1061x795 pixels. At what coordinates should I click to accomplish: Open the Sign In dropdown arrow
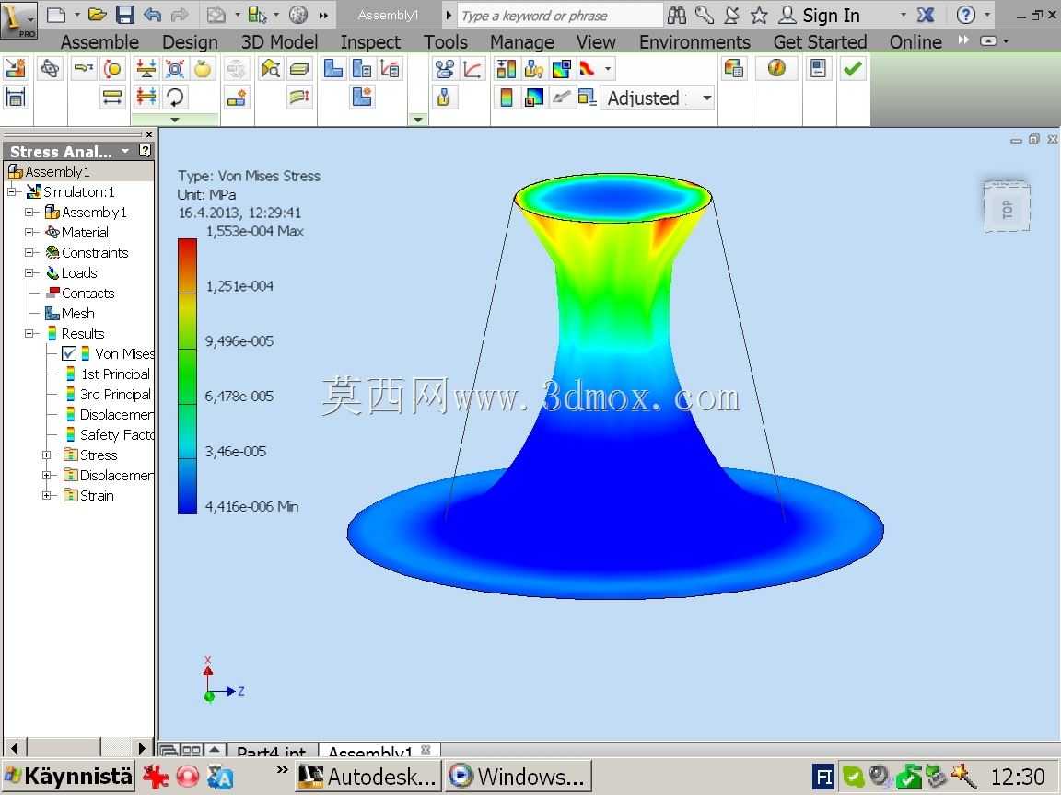[903, 15]
